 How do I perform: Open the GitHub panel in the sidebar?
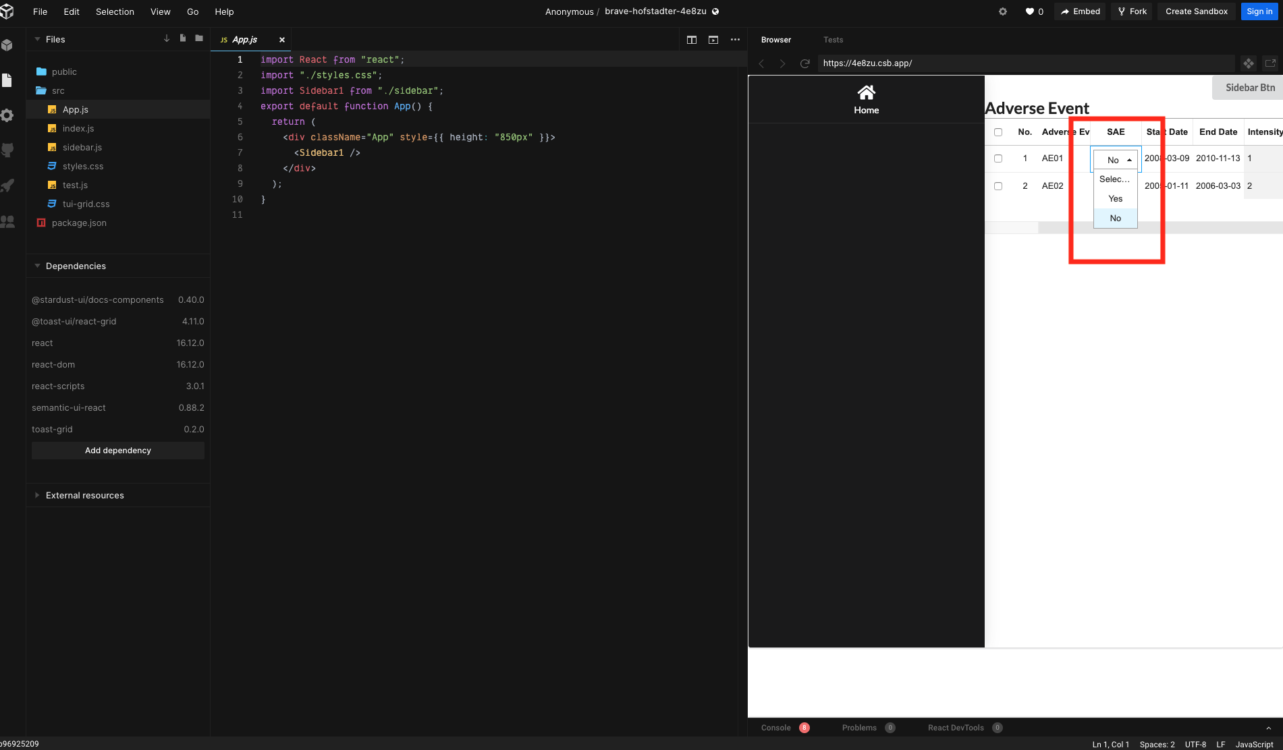coord(7,150)
